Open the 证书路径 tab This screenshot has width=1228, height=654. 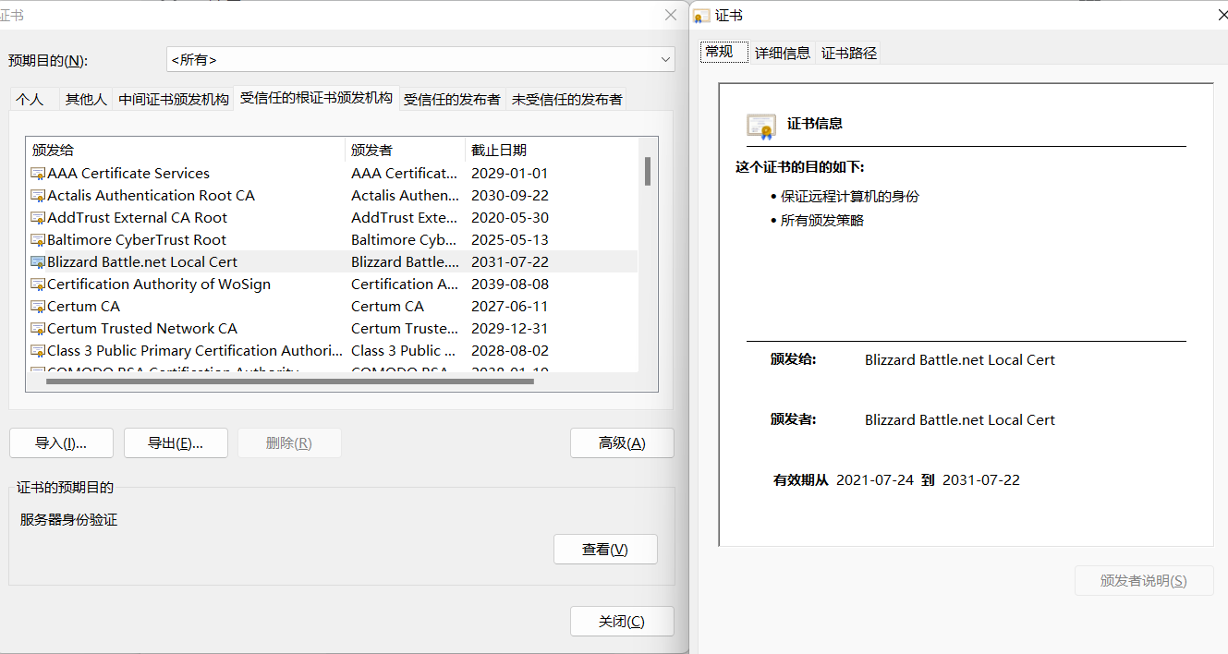[849, 53]
